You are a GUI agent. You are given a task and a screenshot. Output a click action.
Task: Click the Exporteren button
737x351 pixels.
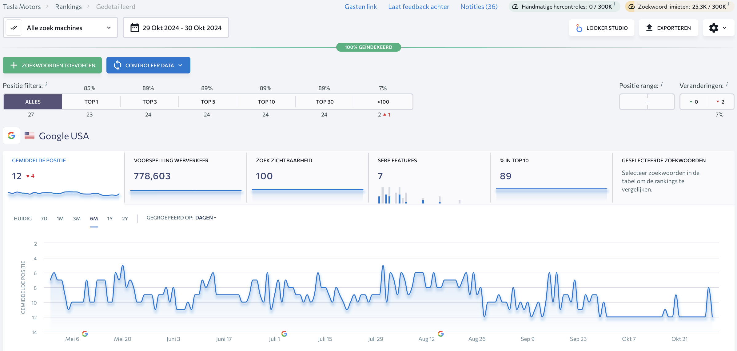point(668,28)
